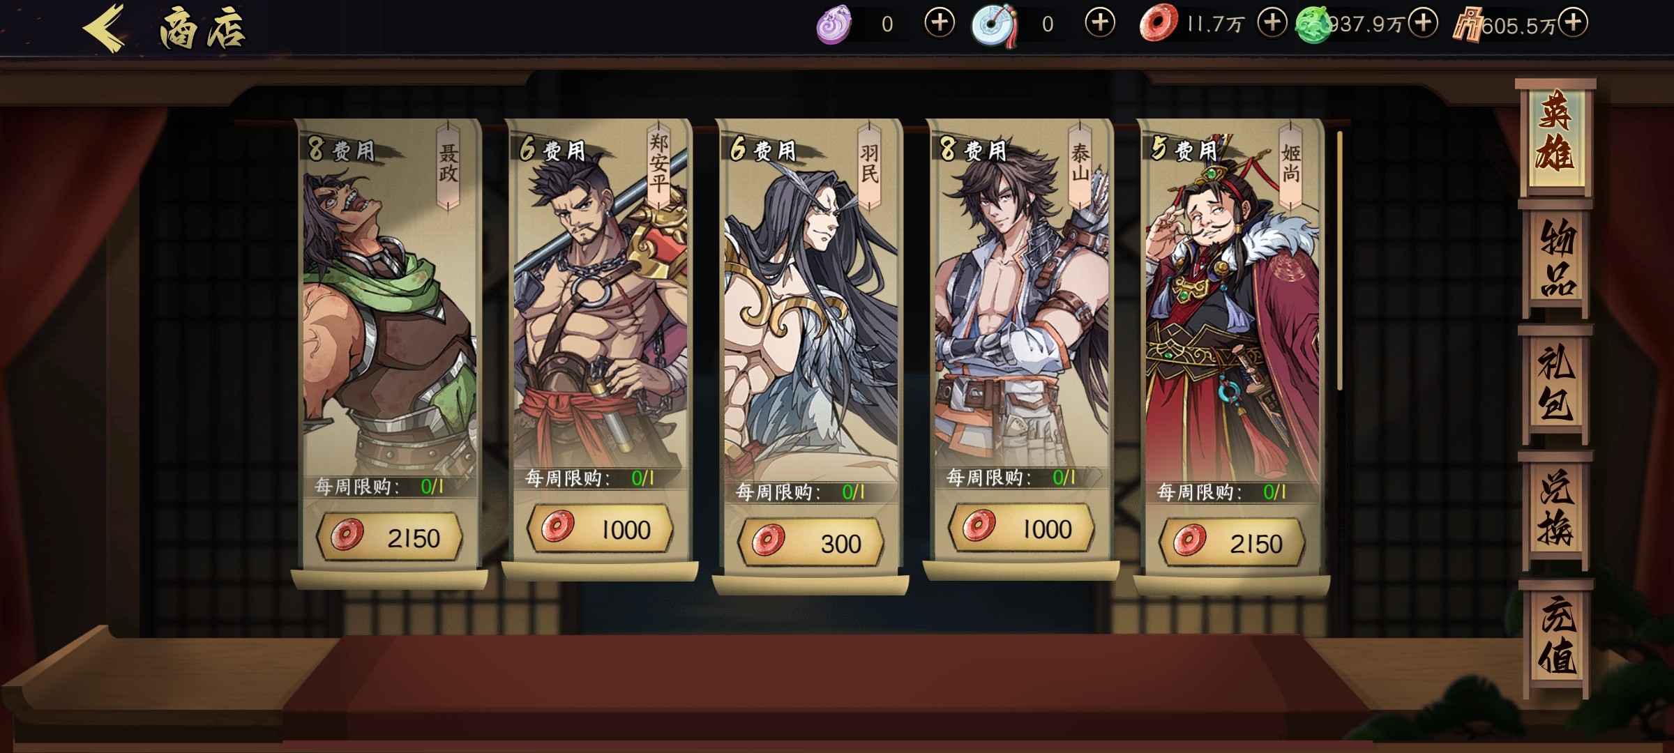Tap the purple jade pendant currency icon

pos(834,25)
